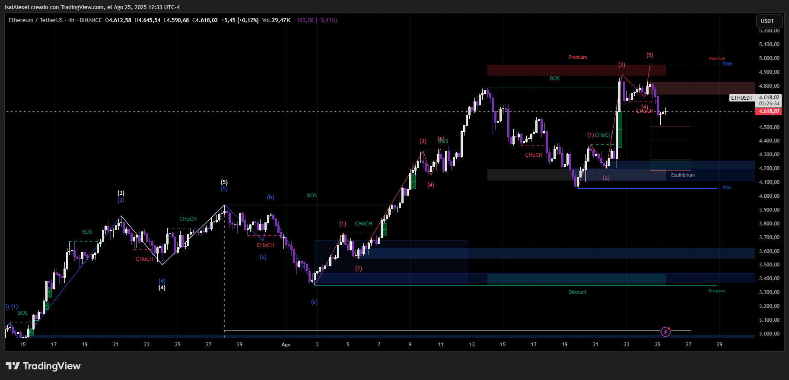Click the Equilibrium zone label
This screenshot has width=789, height=380.
(x=683, y=175)
